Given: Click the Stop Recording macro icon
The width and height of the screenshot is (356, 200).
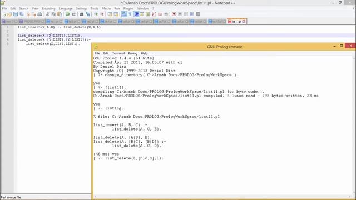Looking at the screenshot, I should tap(180, 14).
